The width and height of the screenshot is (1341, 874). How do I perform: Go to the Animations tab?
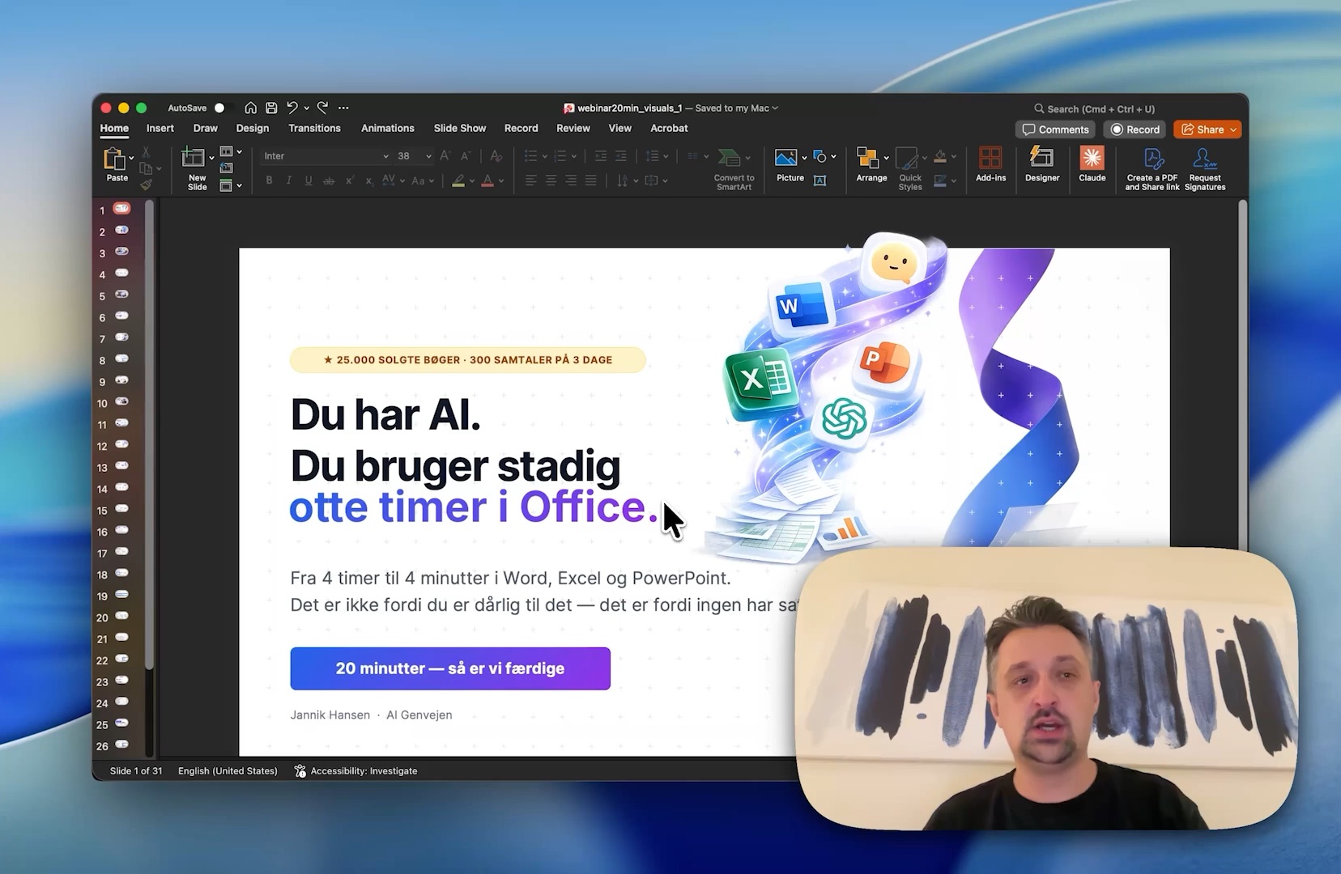[x=387, y=128]
